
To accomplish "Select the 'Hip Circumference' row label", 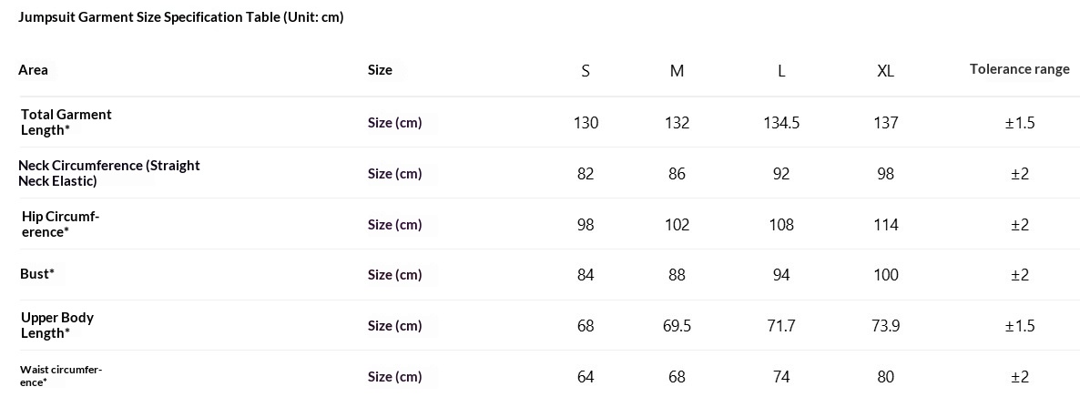I will coord(60,224).
